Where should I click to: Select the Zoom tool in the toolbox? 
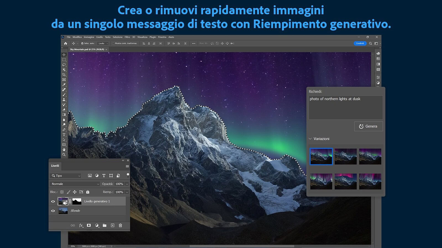pyautogui.click(x=64, y=155)
